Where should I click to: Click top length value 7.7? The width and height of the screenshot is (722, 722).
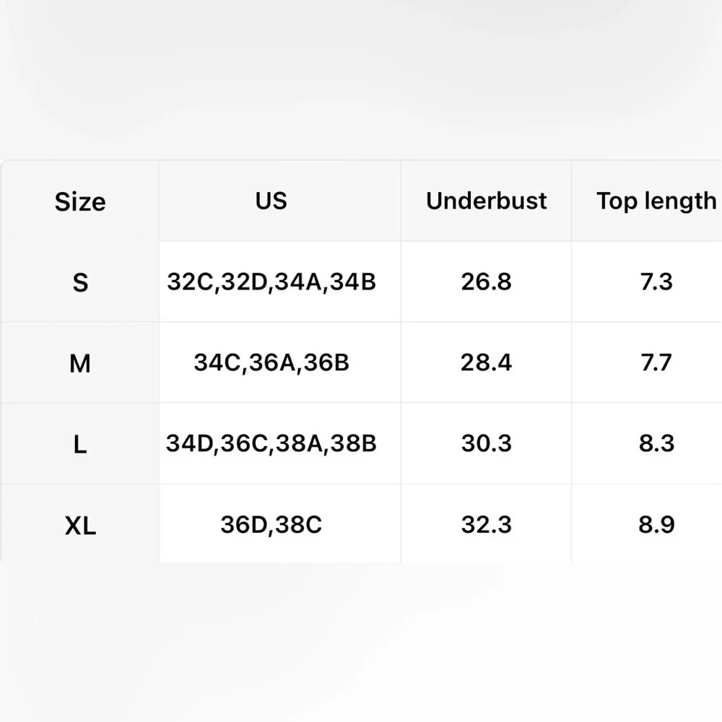656,363
